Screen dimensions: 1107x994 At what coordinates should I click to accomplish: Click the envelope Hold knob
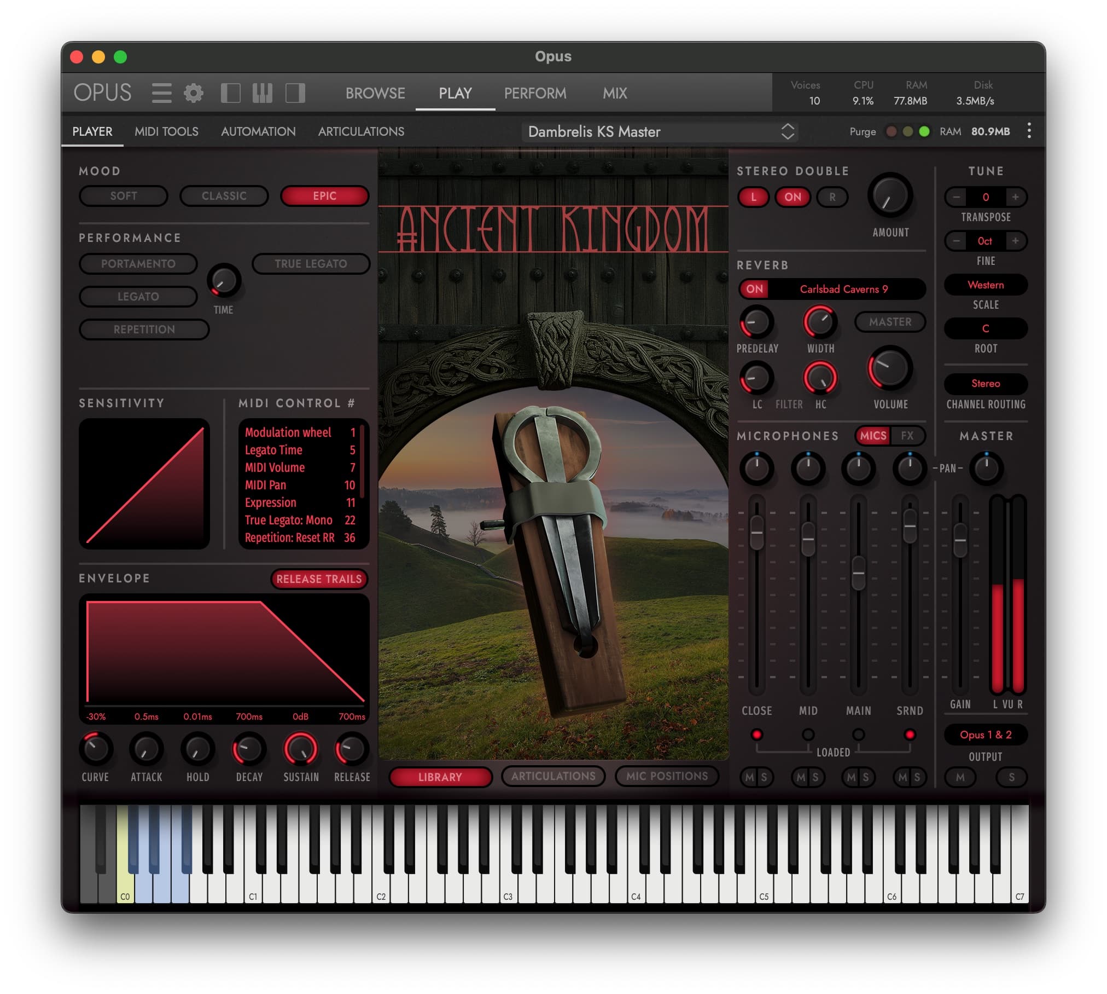tap(197, 749)
